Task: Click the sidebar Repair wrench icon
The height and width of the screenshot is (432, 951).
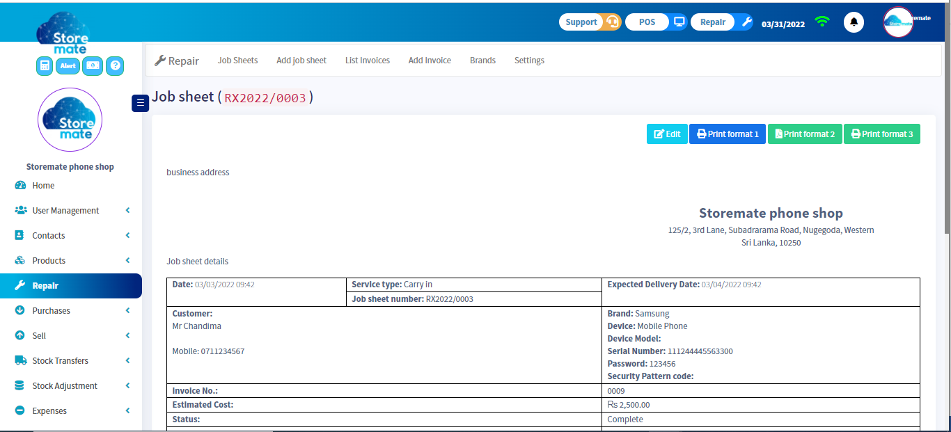Action: click(x=19, y=285)
